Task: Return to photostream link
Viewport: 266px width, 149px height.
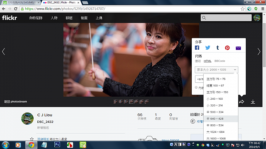Action: (16, 102)
